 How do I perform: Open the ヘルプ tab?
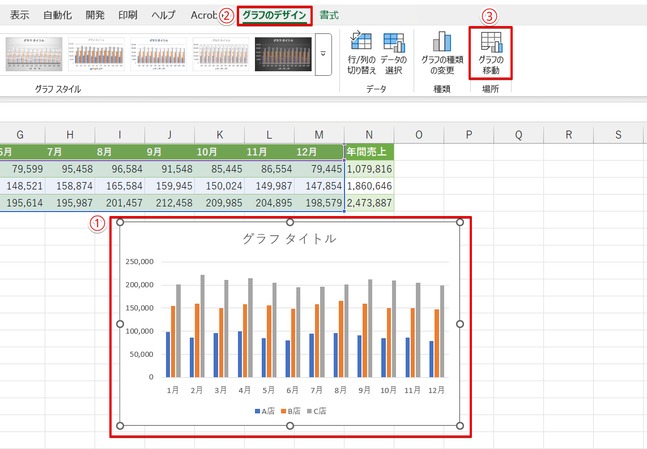click(x=163, y=15)
